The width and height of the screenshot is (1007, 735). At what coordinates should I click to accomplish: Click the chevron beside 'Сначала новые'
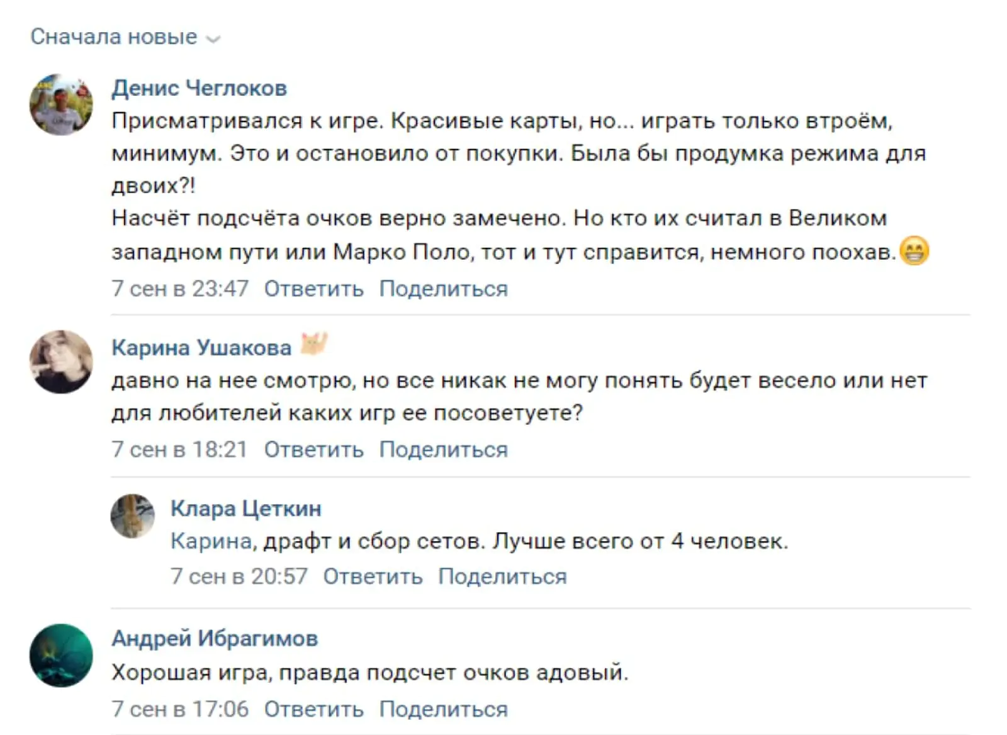tap(213, 39)
